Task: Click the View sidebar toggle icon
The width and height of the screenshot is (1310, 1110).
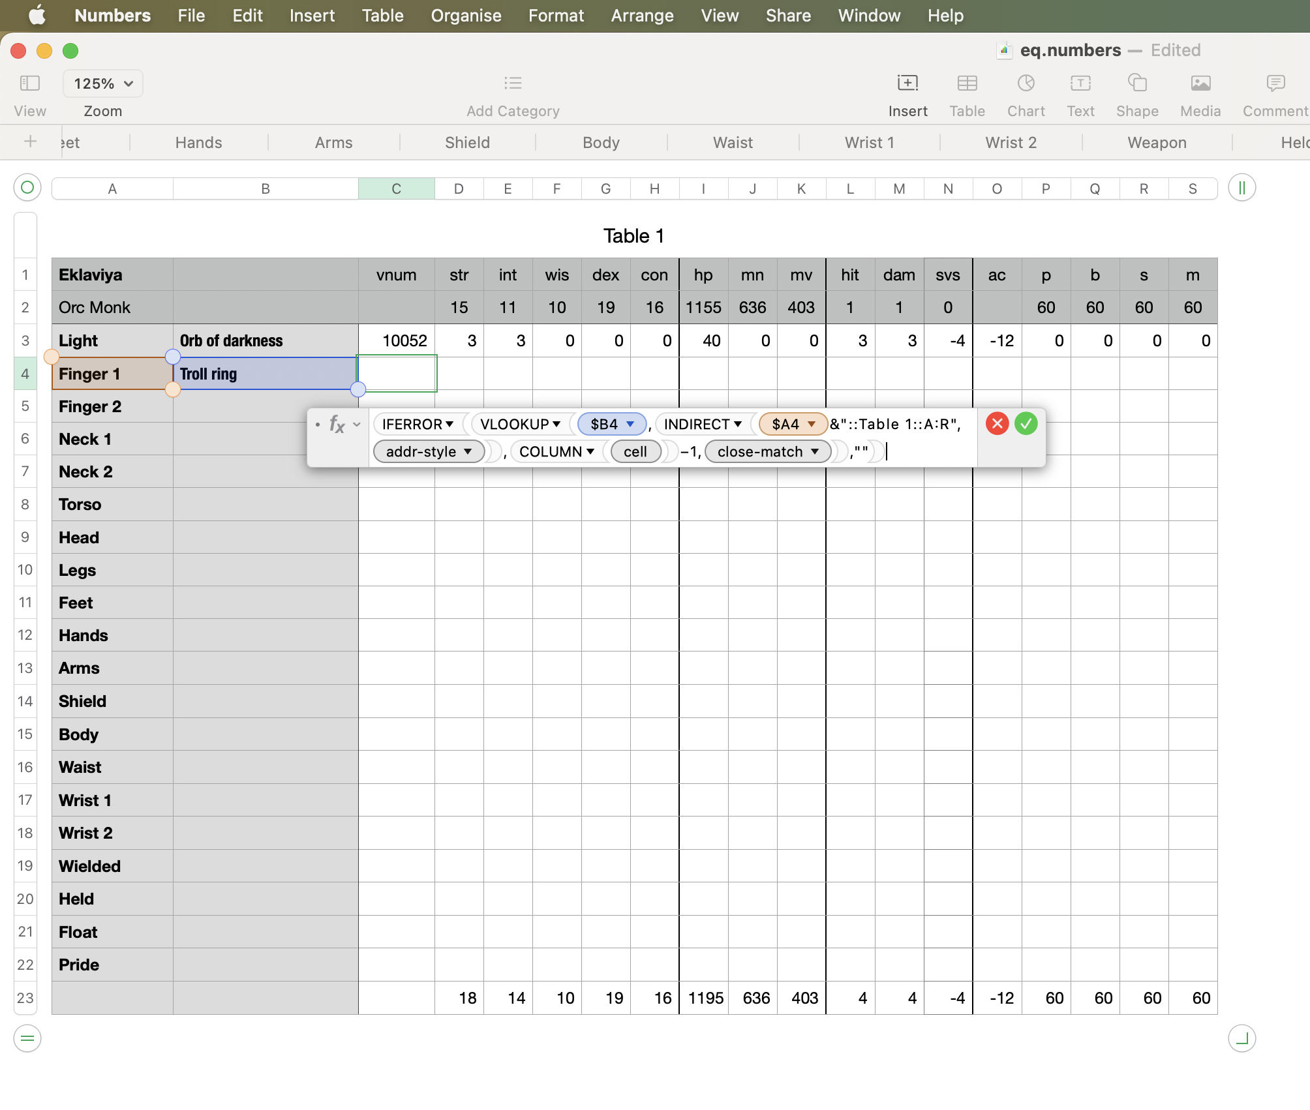Action: coord(30,83)
